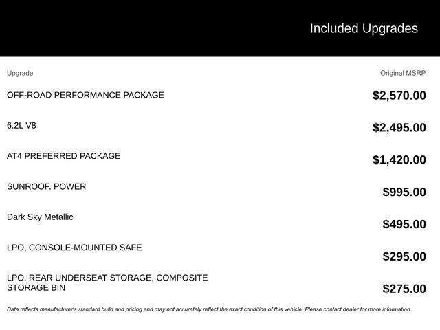Click the Original MSRP column label
Screen dimensions: 440x330
coord(403,73)
